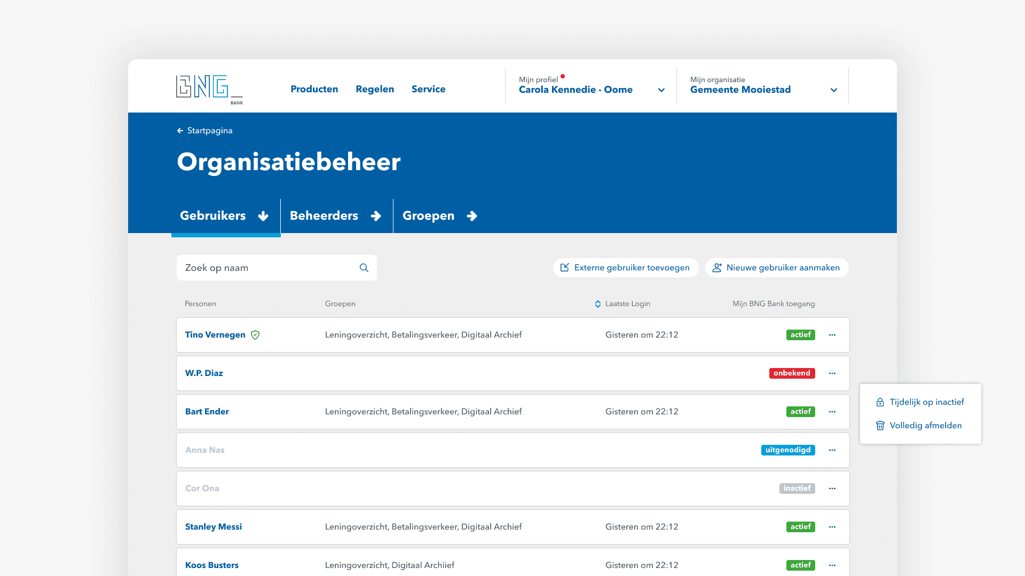Click the Laatste Login sort arrows
Viewport: 1025px width, 576px height.
598,304
